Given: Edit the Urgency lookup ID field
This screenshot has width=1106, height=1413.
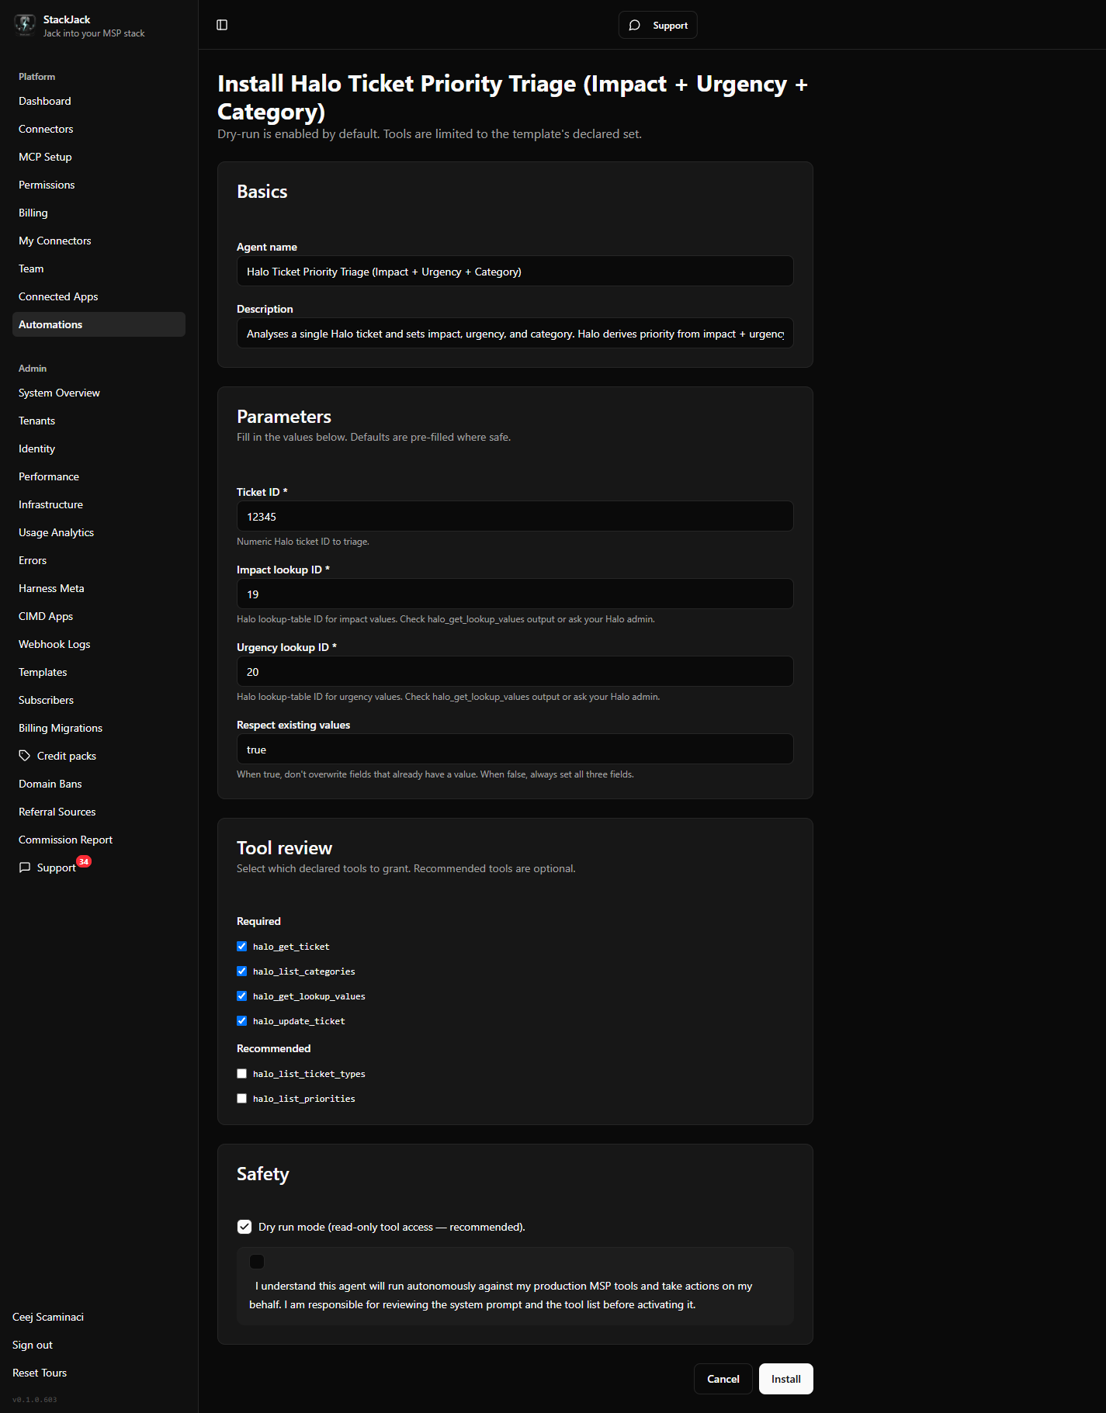Looking at the screenshot, I should (515, 672).
